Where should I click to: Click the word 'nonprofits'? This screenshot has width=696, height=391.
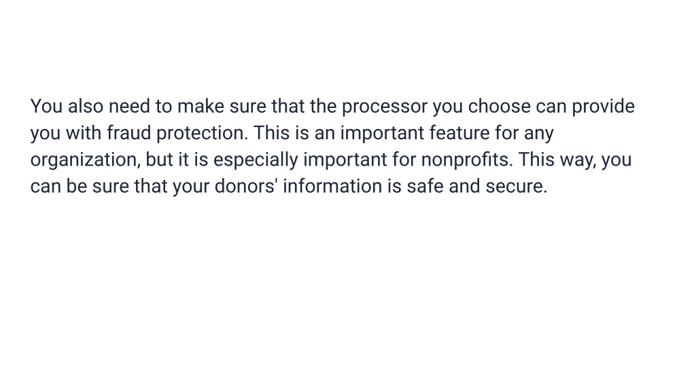[466, 160]
